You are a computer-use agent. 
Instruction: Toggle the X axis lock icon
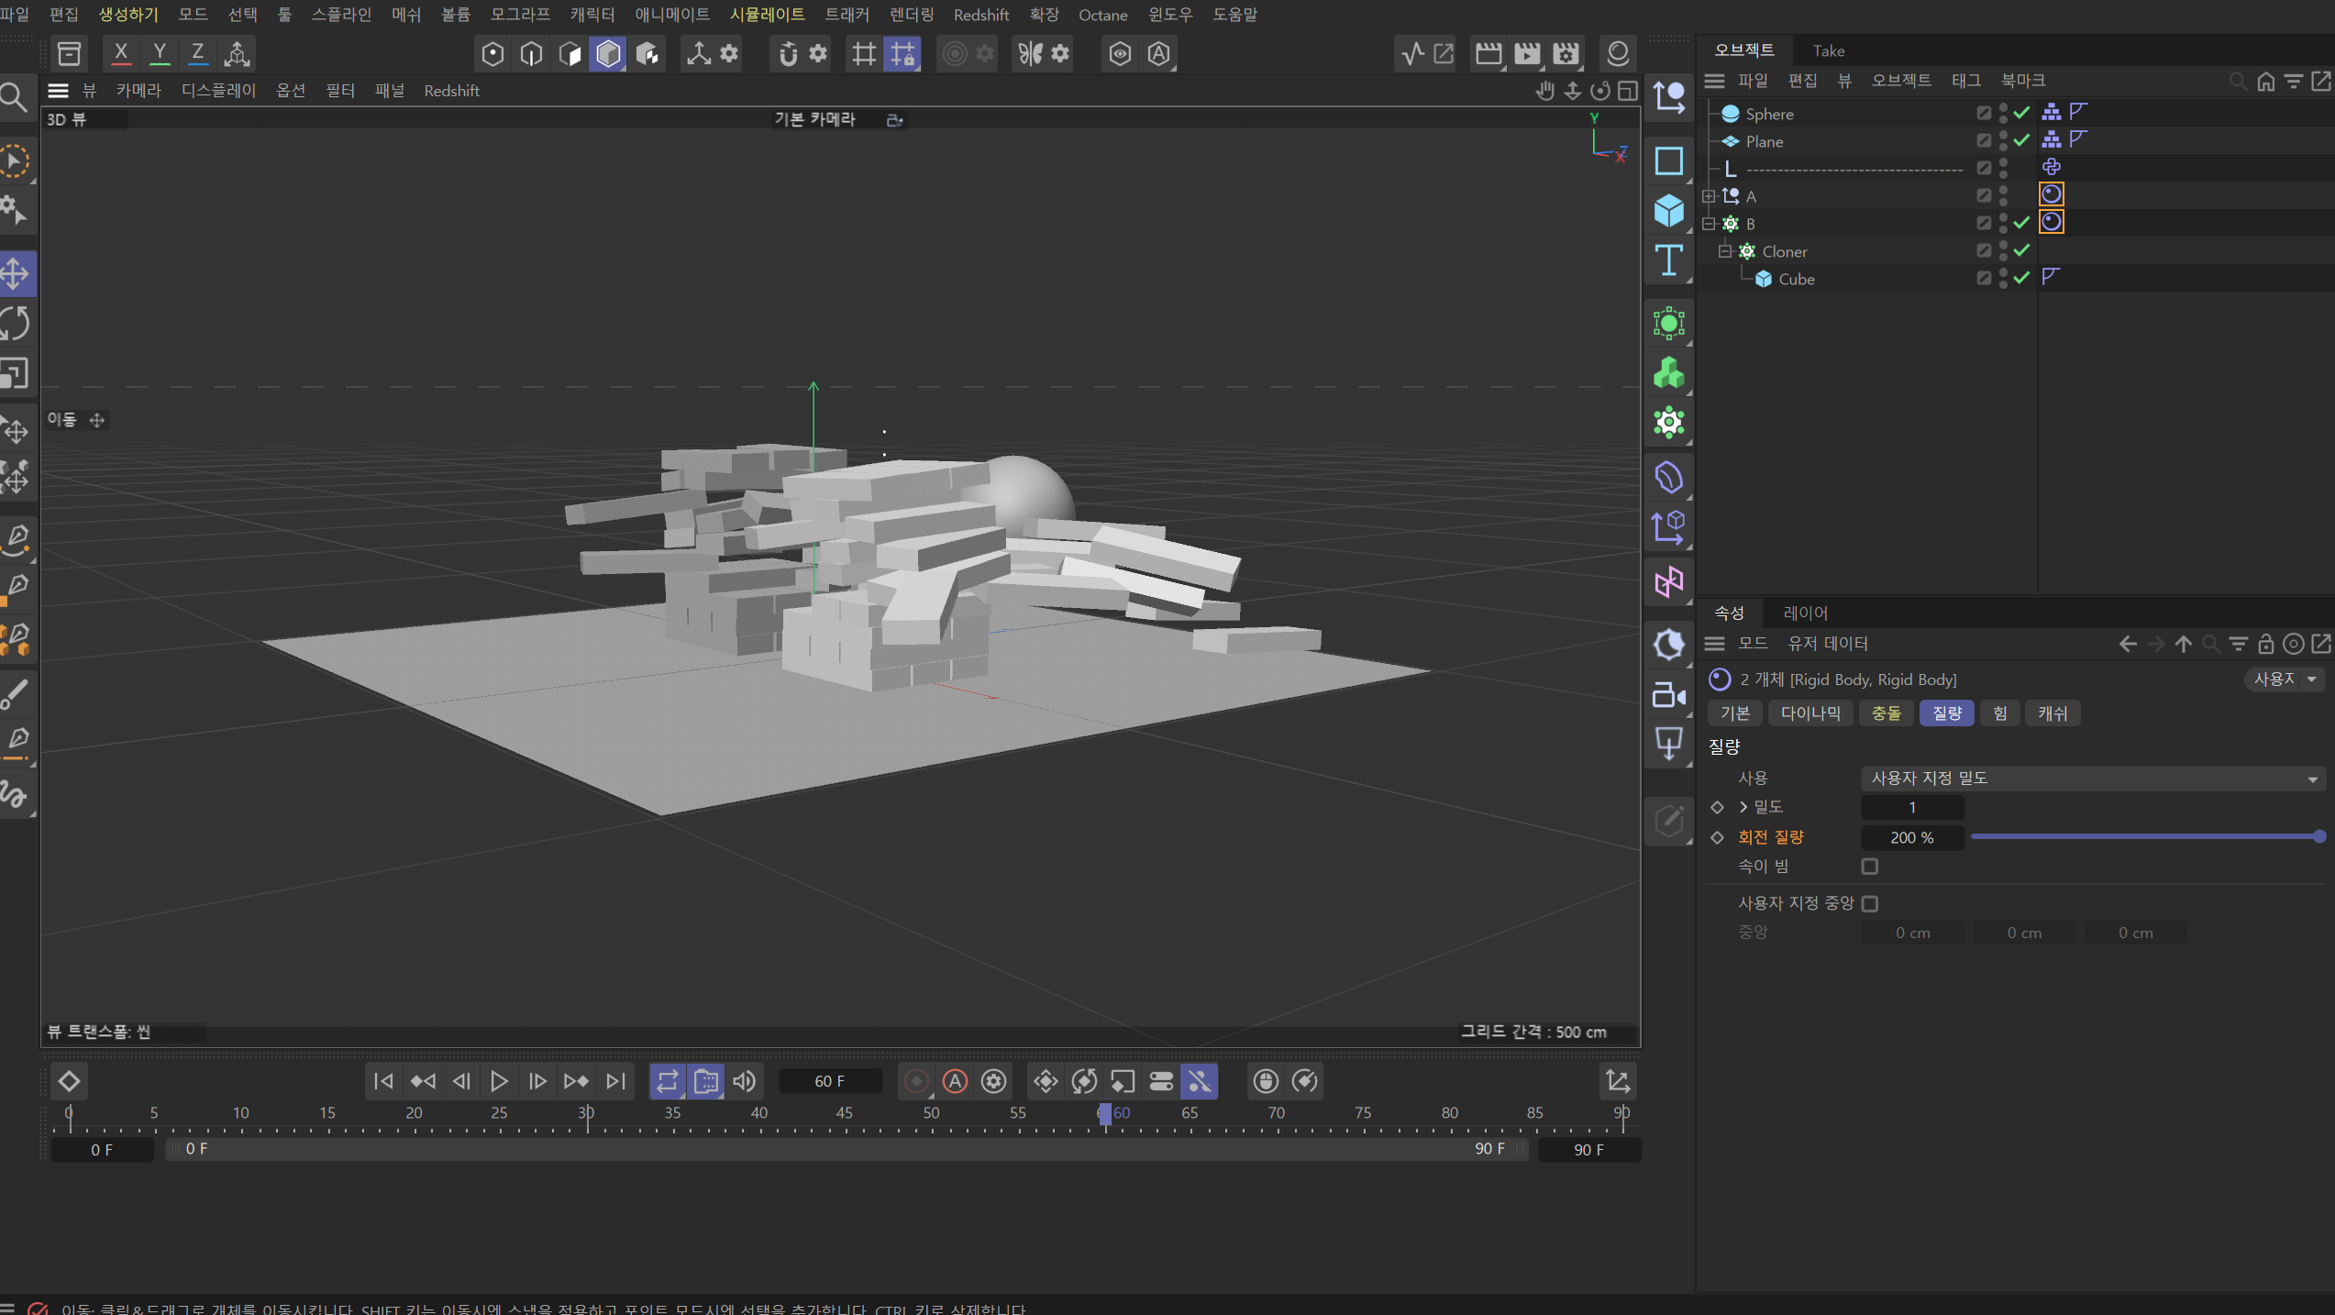click(x=120, y=53)
